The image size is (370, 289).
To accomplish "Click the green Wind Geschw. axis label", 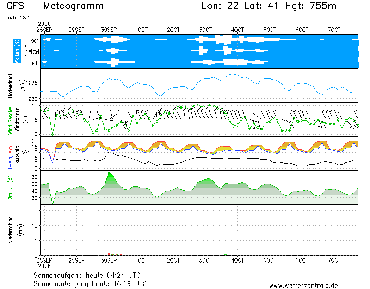I will coord(10,120).
